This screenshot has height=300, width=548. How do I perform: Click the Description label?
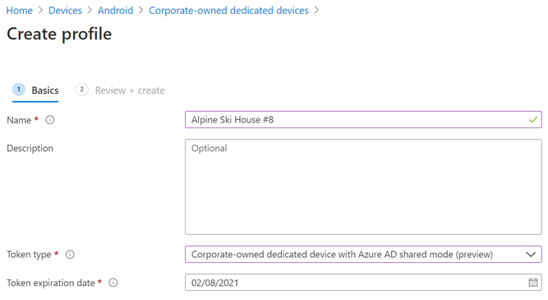30,148
